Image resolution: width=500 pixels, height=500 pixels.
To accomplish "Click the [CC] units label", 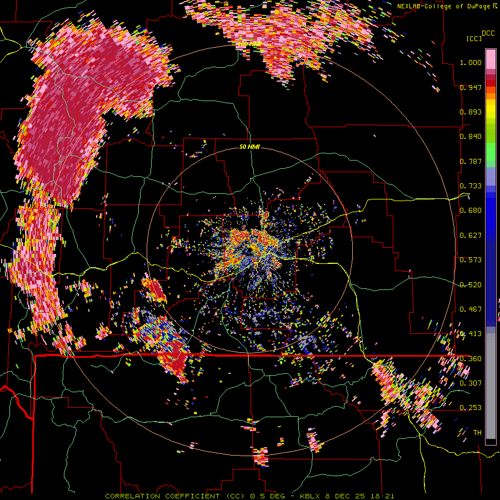I will tap(474, 38).
